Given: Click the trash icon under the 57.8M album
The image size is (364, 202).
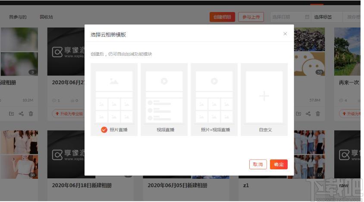Looking at the screenshot, I should tap(318, 113).
